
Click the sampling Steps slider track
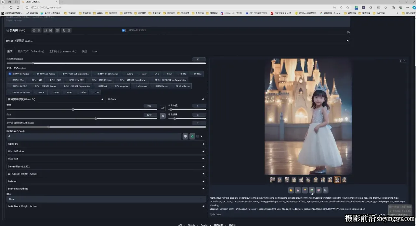tap(106, 63)
